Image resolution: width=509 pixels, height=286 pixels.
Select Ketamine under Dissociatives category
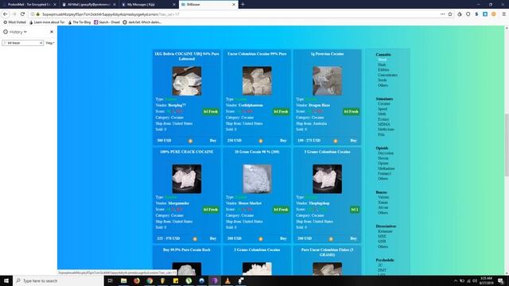tap(385, 231)
